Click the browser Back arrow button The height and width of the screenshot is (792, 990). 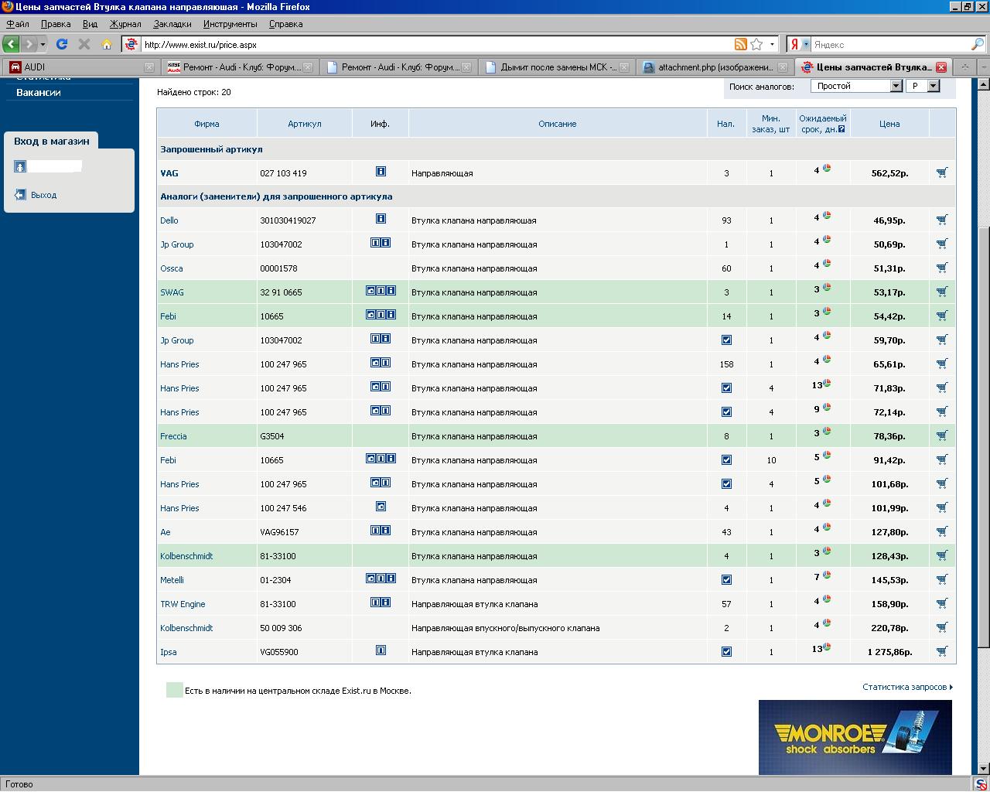(x=11, y=44)
